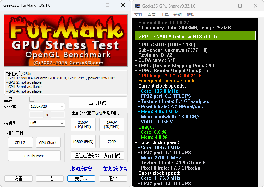Viewport: 264px width, 187px height.
Task: Launch the GPU Shark tool button
Action: point(48,143)
